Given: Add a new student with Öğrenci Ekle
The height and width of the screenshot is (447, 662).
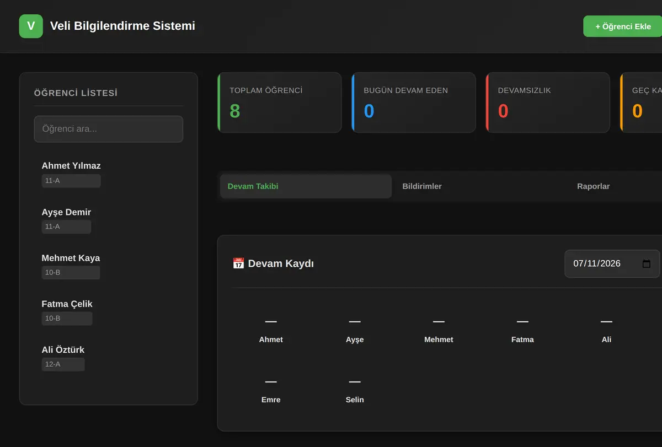Looking at the screenshot, I should pos(623,26).
